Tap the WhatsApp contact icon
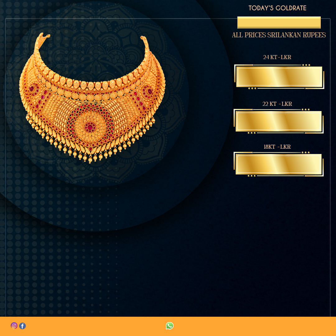This screenshot has width=336, height=336. pyautogui.click(x=170, y=326)
